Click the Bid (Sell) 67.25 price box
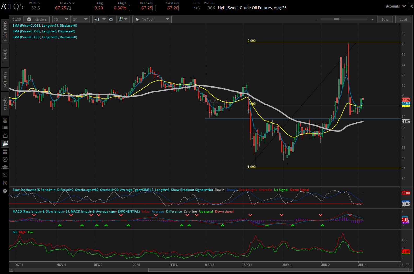The image size is (414, 274). (x=141, y=8)
